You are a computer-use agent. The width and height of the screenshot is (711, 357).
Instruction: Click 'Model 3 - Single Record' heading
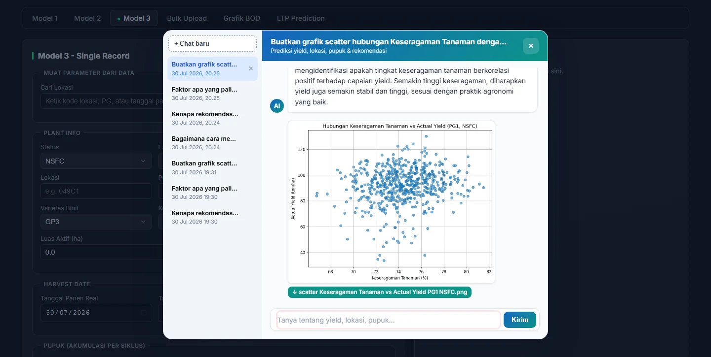pyautogui.click(x=83, y=56)
